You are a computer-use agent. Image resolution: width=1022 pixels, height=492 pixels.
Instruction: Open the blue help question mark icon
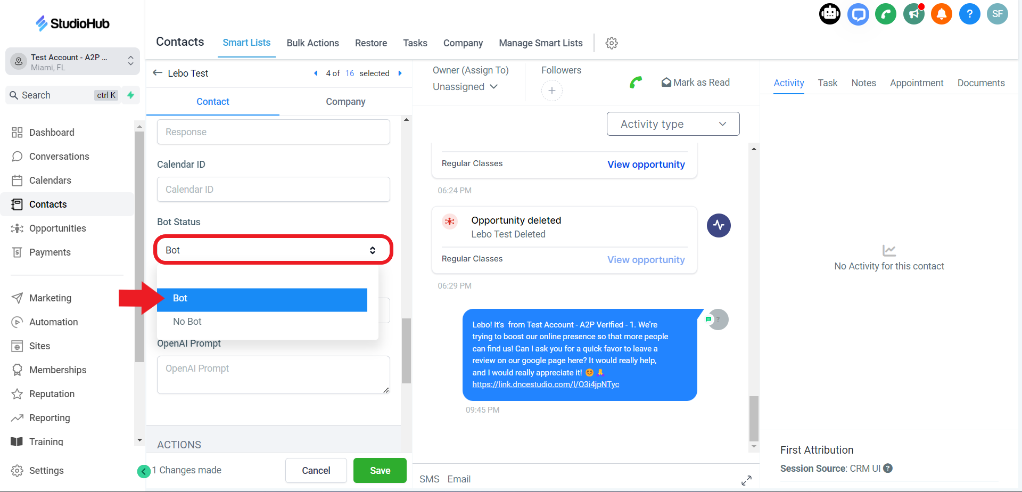click(970, 14)
